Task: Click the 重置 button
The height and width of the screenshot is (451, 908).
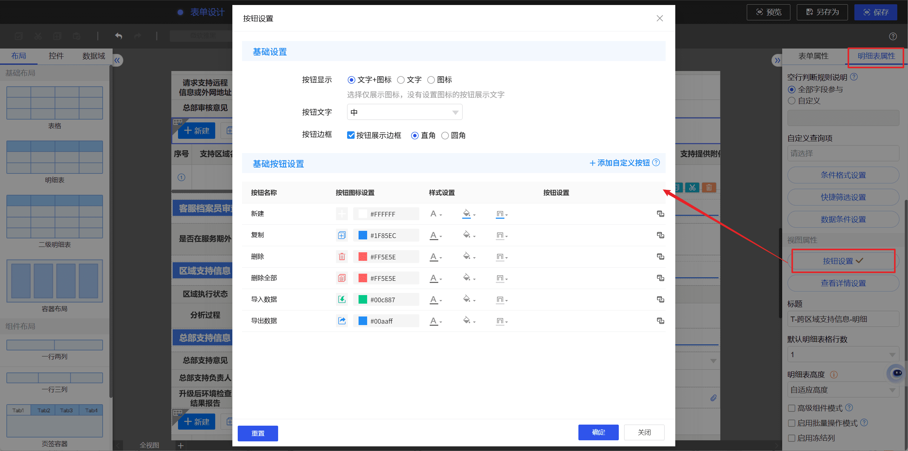Action: (258, 433)
